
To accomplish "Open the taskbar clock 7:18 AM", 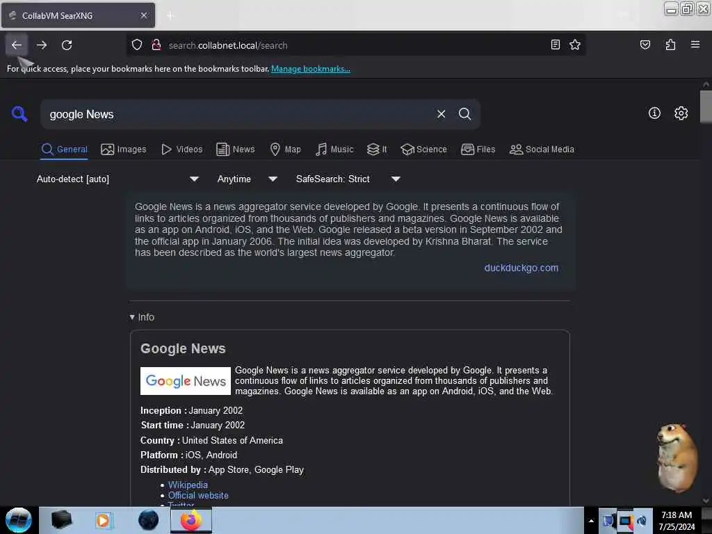I will pos(676,521).
